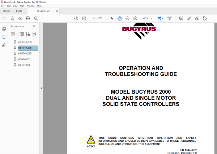
Task: Click the Save file icon
Action: point(4,18)
